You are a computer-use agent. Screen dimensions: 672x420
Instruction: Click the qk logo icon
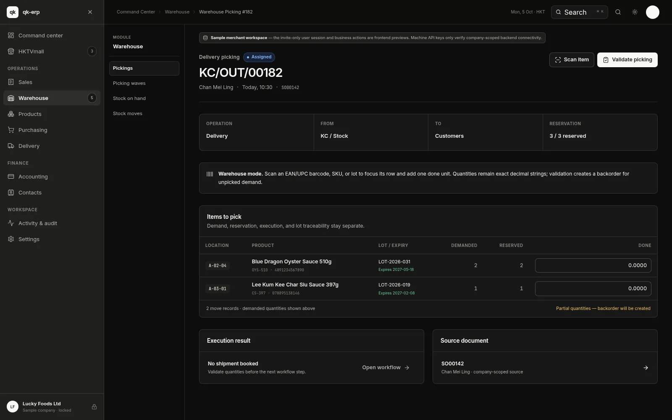point(13,12)
